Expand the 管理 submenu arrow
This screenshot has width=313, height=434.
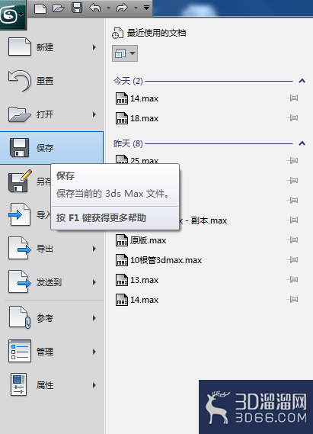(94, 352)
